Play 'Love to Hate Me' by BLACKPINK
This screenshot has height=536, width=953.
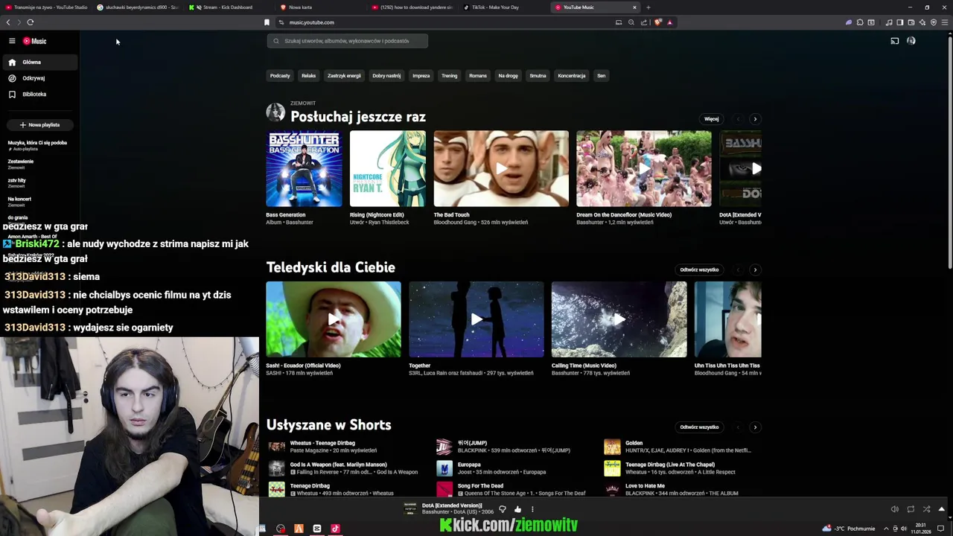coord(612,489)
